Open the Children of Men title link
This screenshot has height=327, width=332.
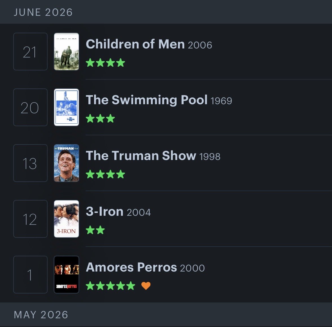click(135, 44)
